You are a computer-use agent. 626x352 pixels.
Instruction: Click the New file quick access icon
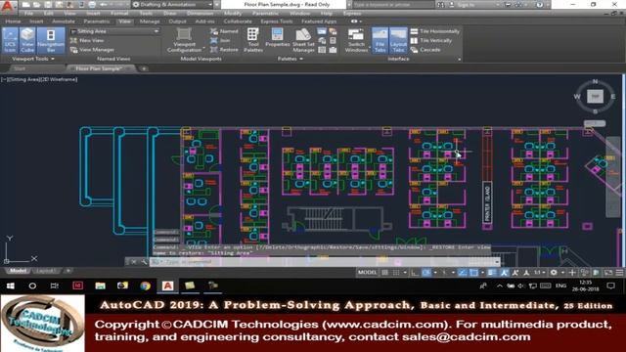point(26,5)
